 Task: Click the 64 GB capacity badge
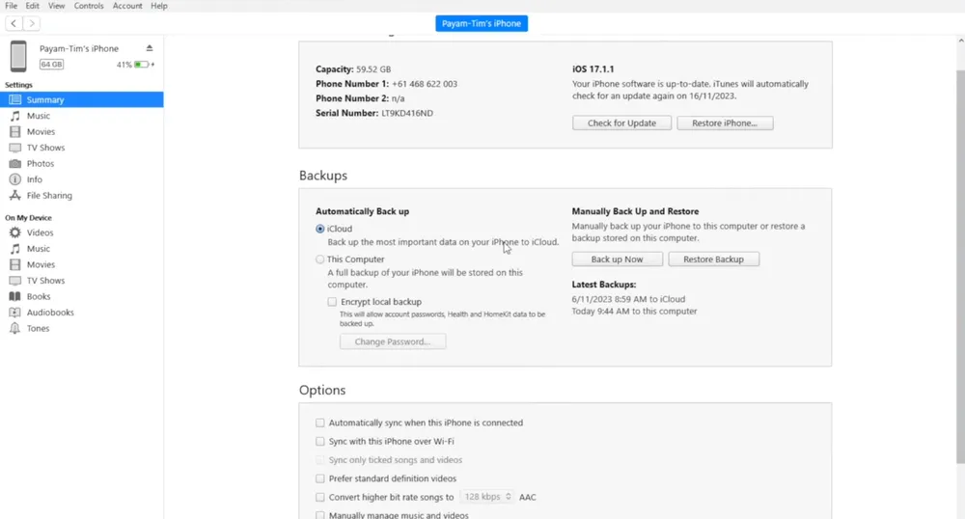point(52,65)
